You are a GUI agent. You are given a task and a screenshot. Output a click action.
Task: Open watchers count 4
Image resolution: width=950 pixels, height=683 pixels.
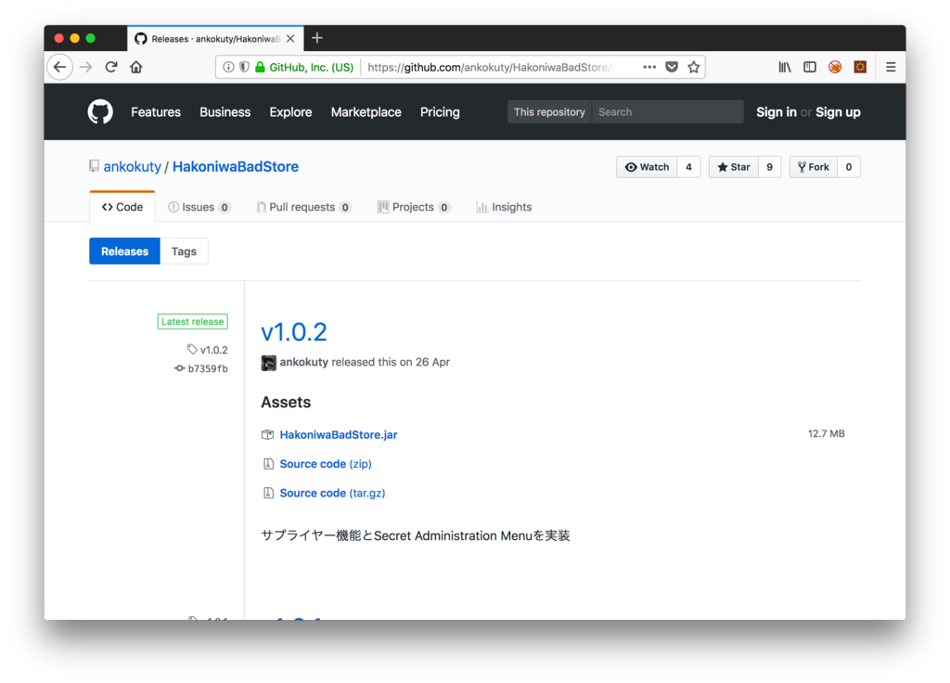tap(689, 167)
